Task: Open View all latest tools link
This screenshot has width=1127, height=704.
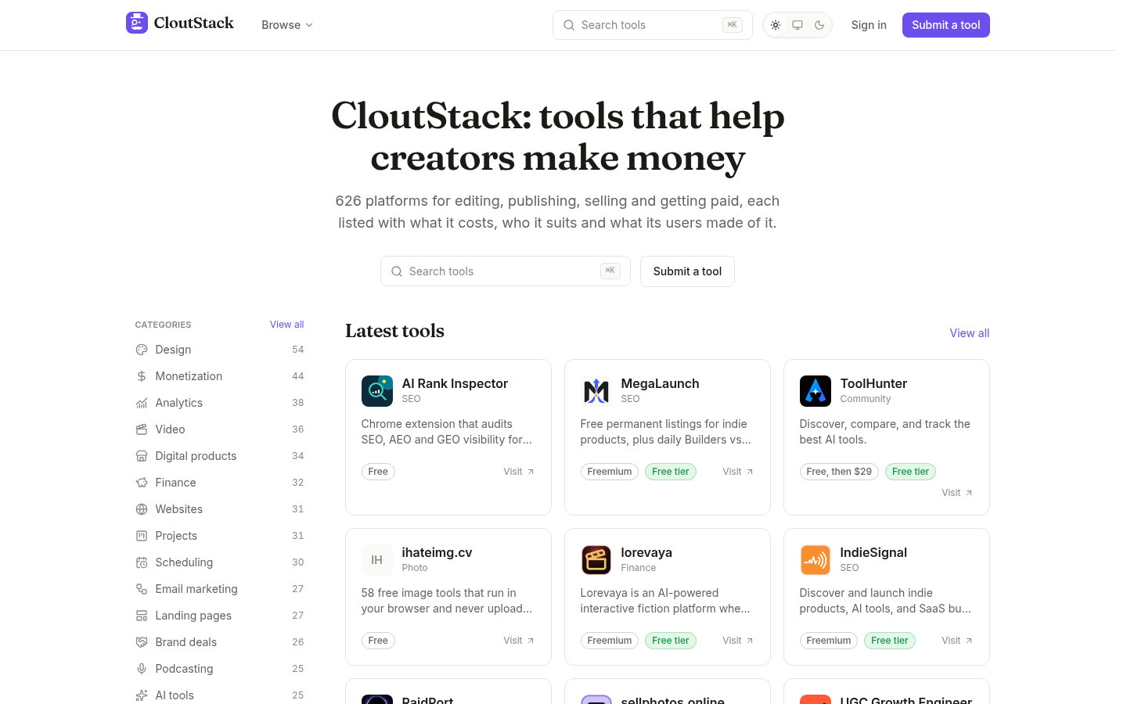Action: (x=970, y=333)
